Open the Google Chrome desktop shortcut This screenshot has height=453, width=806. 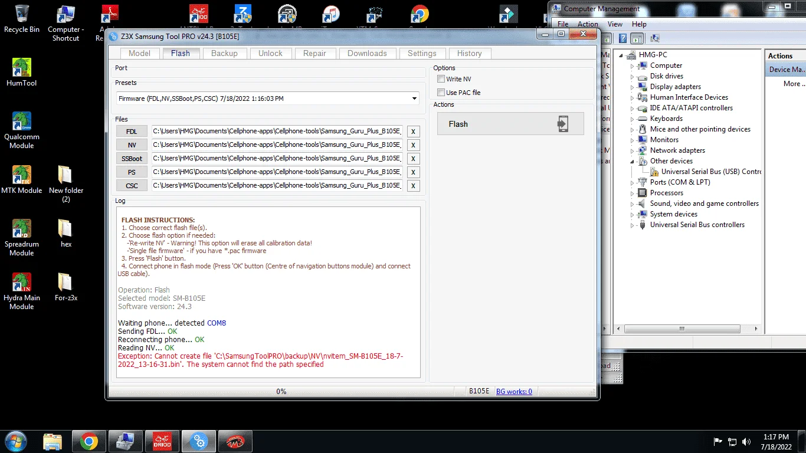(420, 14)
